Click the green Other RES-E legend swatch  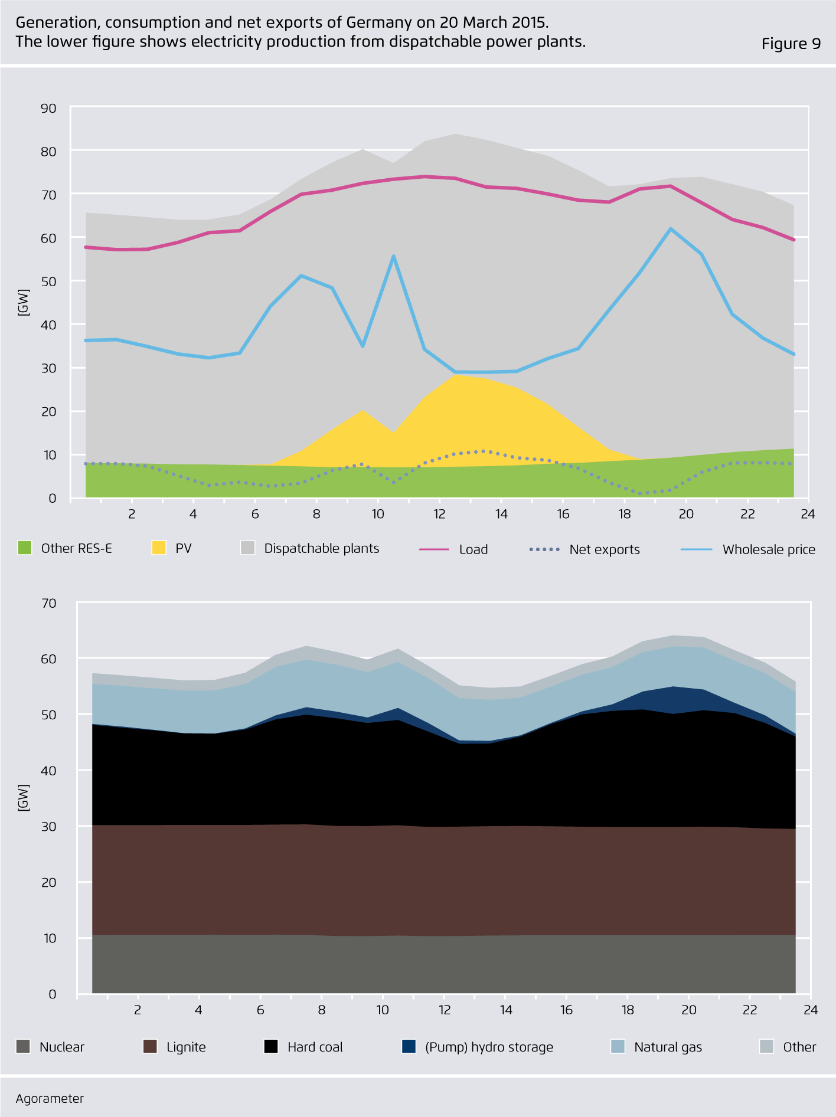(24, 548)
